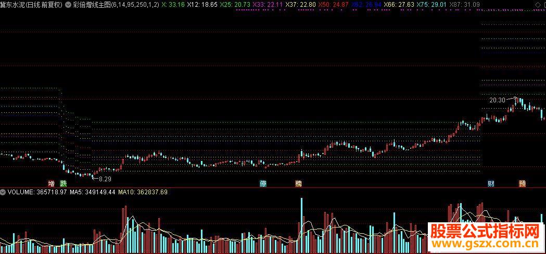This screenshot has height=254, width=546.
Task: Click the tallest cyan volume bar
Action: tap(301, 225)
